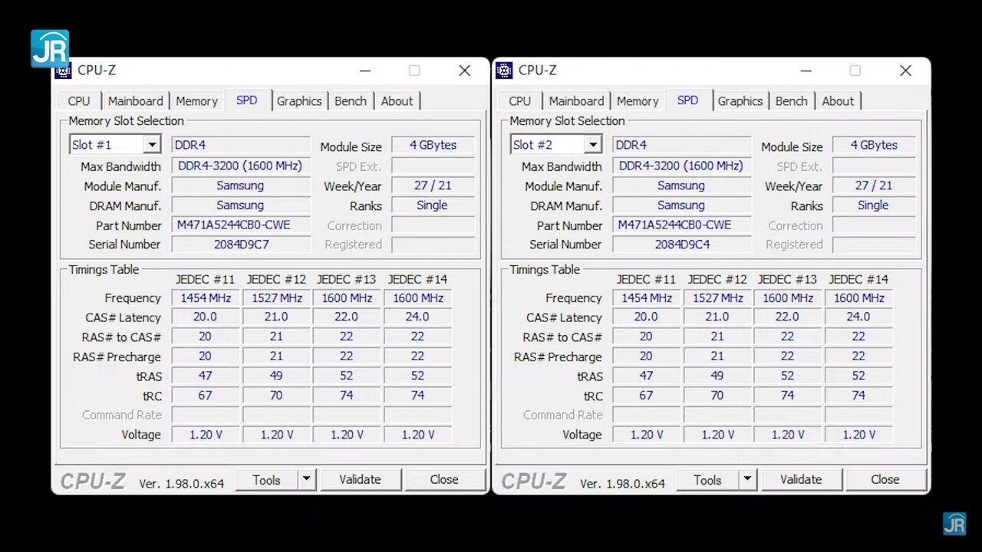Open the About tab in left window
982x552 pixels.
click(x=397, y=101)
